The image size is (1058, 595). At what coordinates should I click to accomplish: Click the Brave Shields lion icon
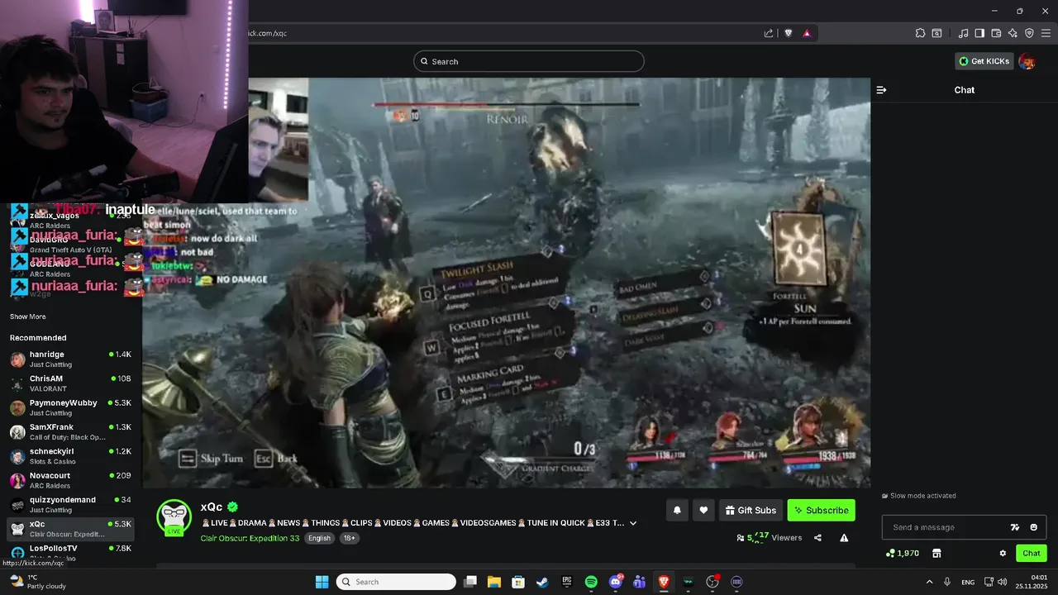coord(788,33)
